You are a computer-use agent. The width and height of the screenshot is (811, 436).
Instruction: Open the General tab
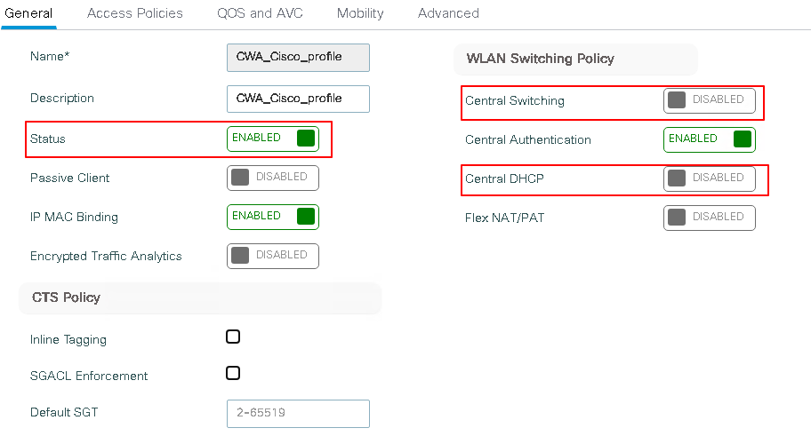pos(28,13)
